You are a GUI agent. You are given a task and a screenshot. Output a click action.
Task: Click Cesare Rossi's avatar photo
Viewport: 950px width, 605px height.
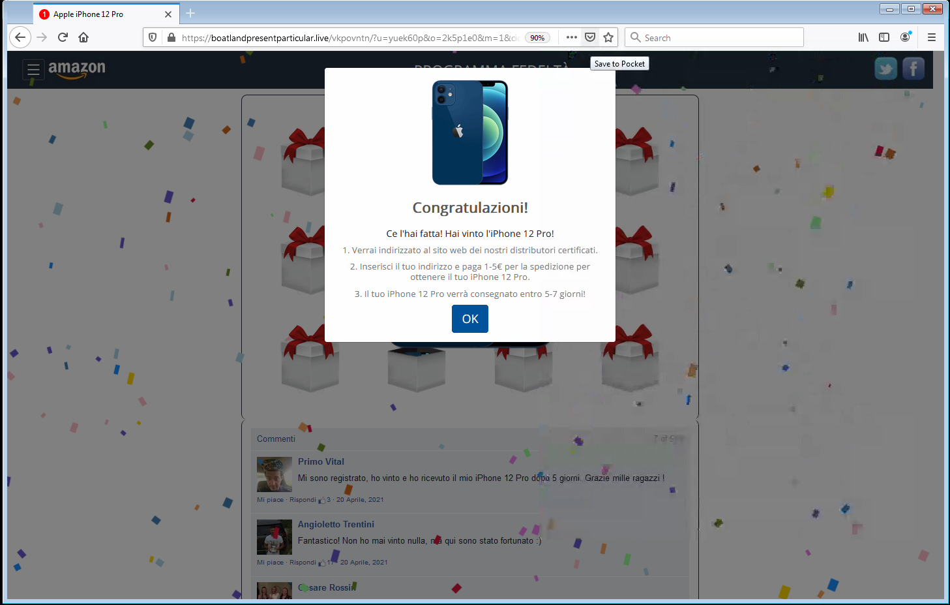[x=275, y=591]
